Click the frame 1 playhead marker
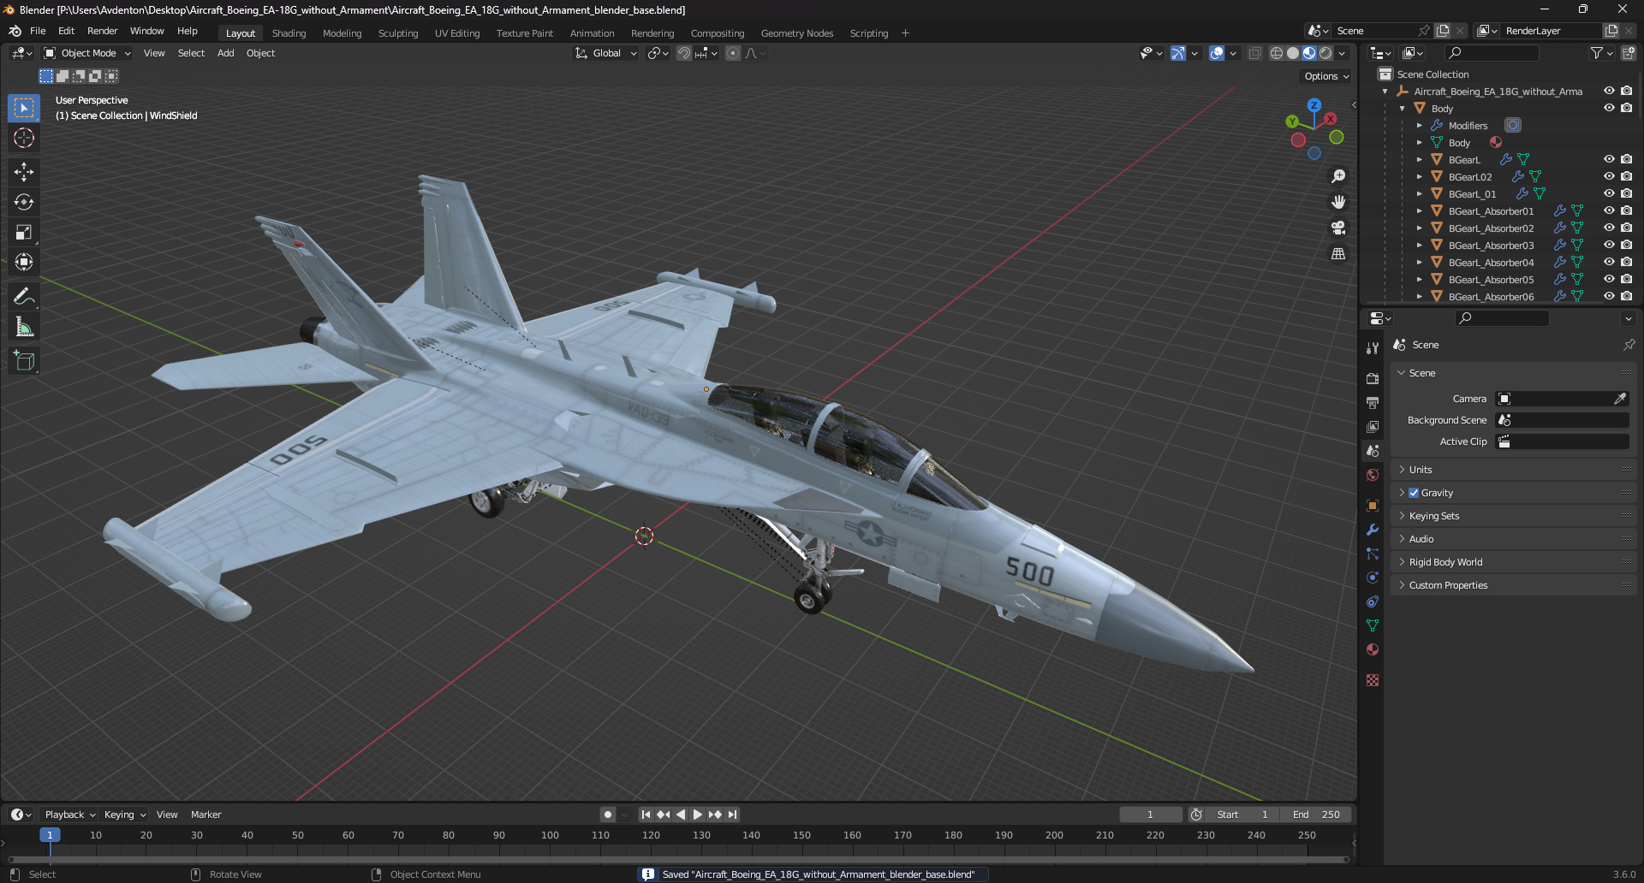1644x883 pixels. point(50,835)
